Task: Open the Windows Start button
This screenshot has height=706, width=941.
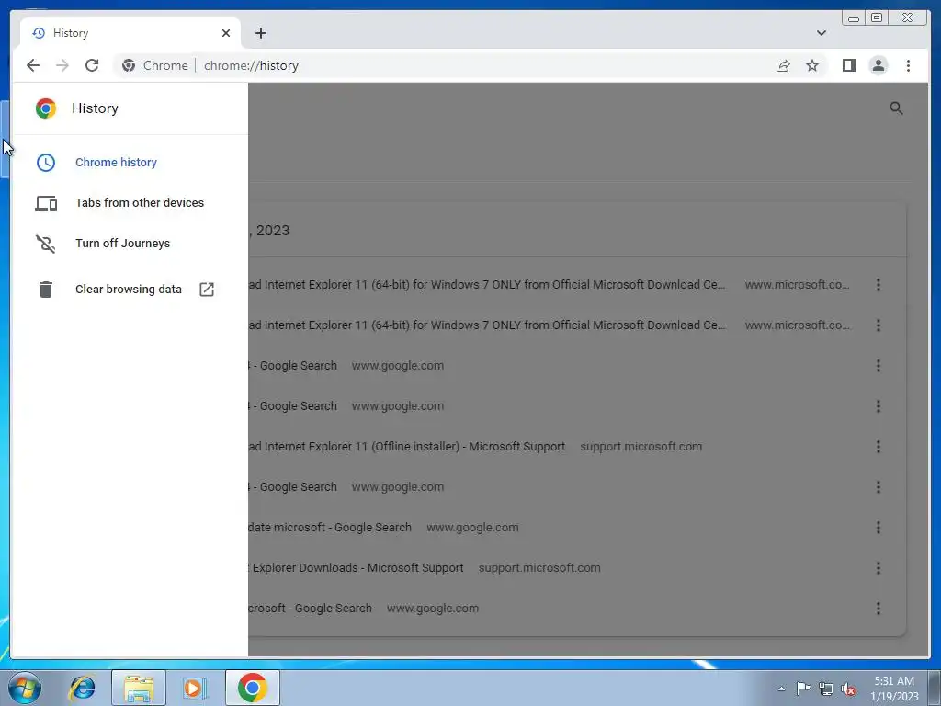Action: point(25,688)
